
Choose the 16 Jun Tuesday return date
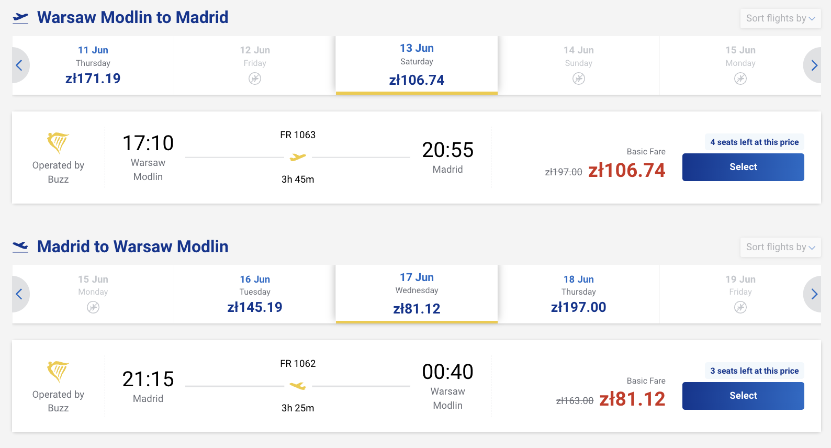(x=255, y=294)
